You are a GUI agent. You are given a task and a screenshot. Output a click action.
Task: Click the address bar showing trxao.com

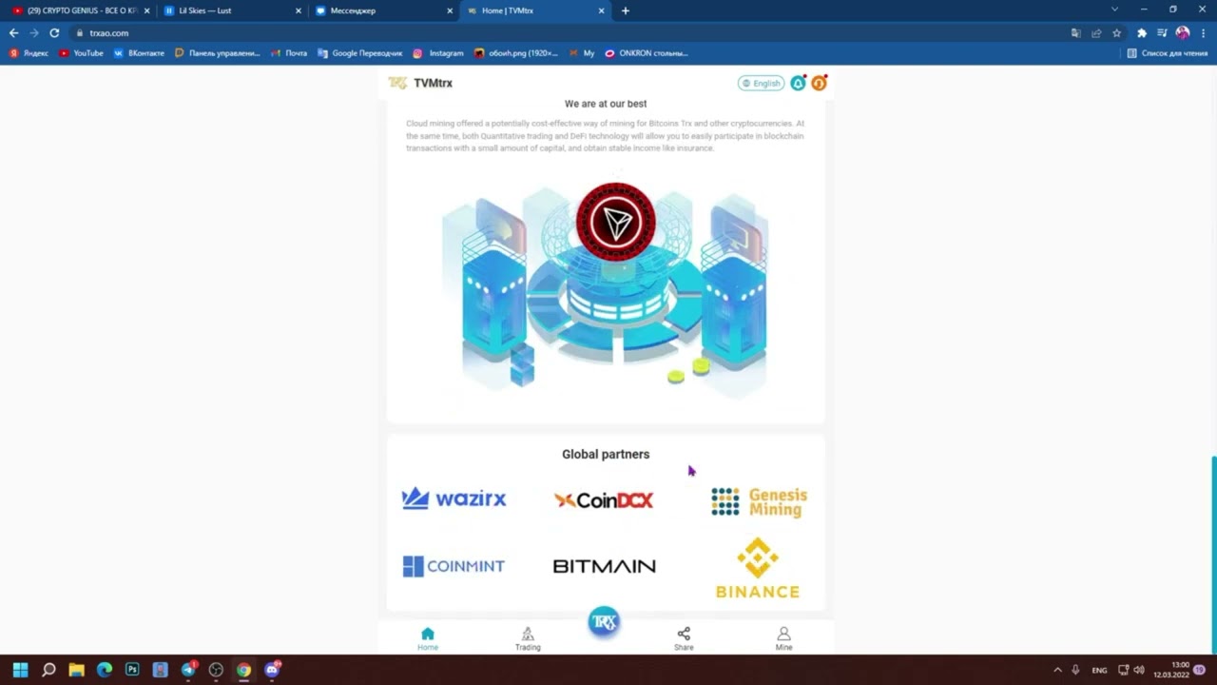click(570, 32)
